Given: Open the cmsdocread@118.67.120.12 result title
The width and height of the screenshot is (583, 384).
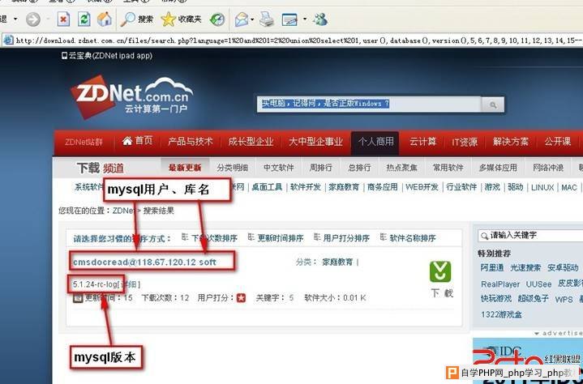Looking at the screenshot, I should [144, 262].
